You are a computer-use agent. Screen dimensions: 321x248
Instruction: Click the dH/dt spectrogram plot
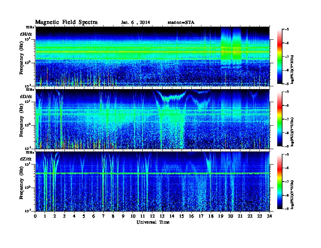[152, 56]
